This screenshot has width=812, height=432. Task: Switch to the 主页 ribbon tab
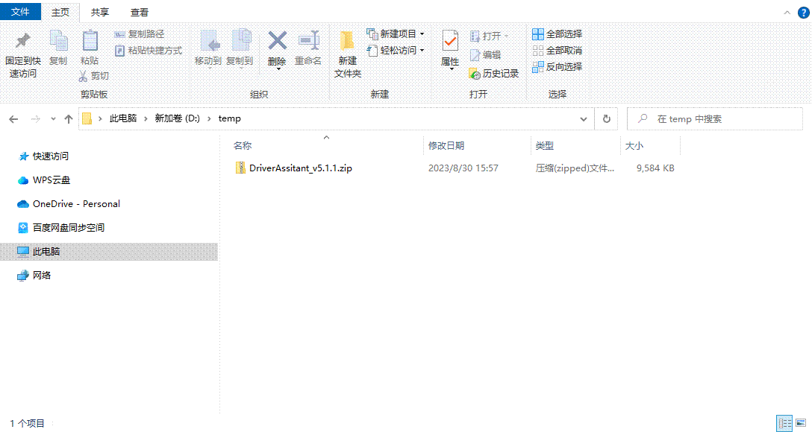tap(60, 12)
